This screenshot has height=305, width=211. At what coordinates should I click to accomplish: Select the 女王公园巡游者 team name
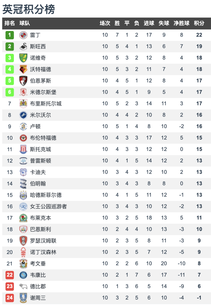pos(48,206)
